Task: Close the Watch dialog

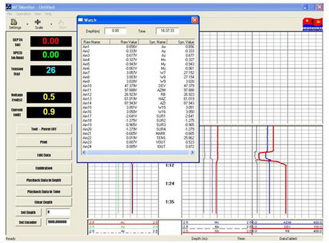Action: [194, 20]
